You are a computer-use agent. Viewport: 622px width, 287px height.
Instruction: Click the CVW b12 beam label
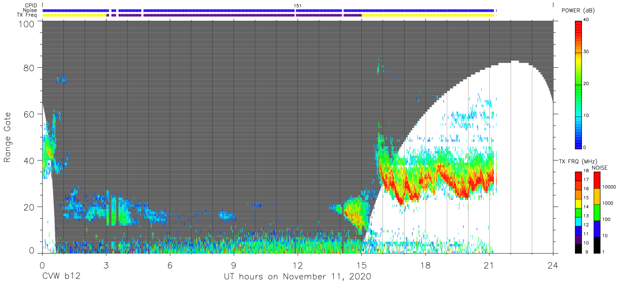(x=61, y=276)
